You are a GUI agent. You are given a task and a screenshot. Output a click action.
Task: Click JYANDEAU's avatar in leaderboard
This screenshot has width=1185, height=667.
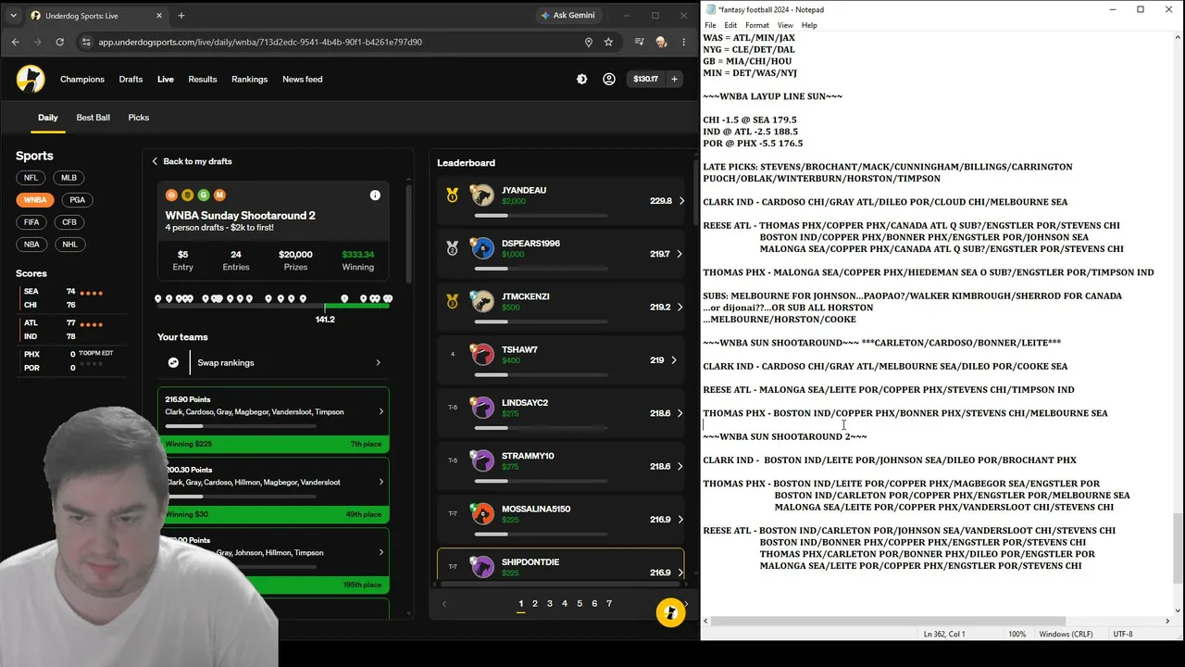(482, 195)
